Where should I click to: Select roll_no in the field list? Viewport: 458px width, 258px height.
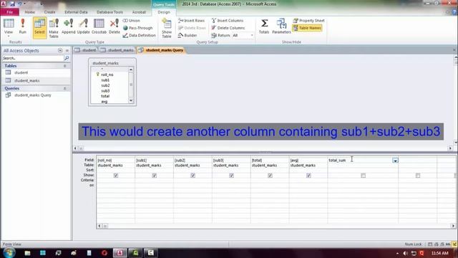[x=107, y=75]
